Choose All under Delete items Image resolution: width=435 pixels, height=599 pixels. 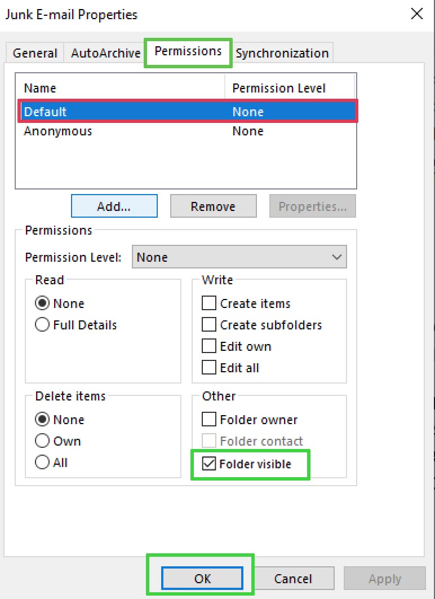[42, 463]
